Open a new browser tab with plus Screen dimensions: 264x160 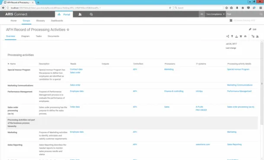(38, 3)
